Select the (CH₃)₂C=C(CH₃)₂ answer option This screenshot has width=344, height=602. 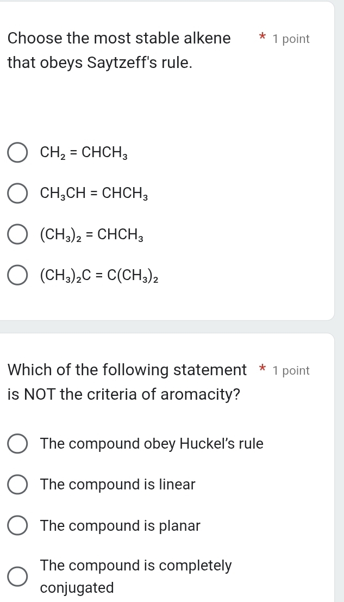pyautogui.click(x=17, y=275)
